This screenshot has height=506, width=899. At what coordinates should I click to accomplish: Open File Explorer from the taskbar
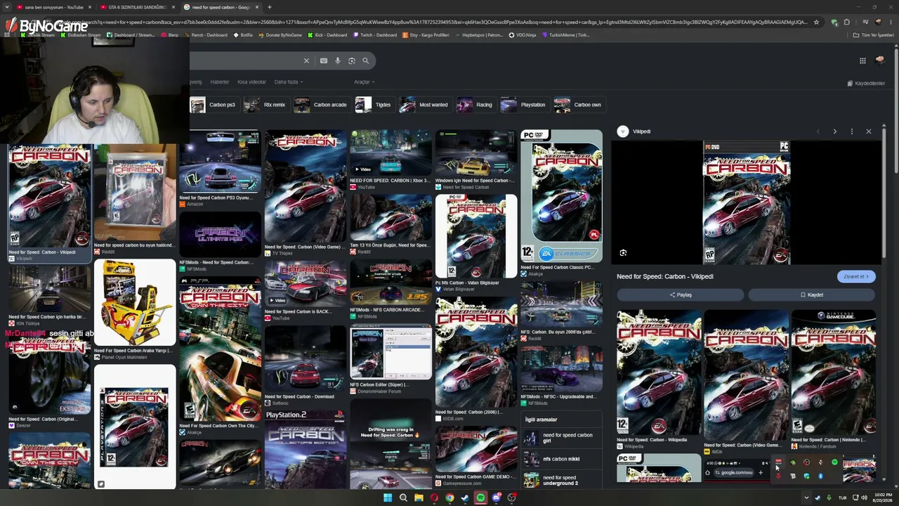click(x=419, y=498)
